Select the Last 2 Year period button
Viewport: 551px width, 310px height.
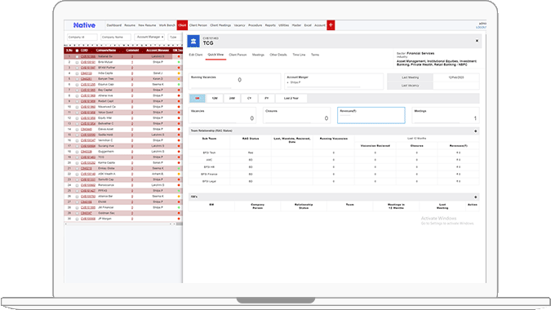[291, 98]
